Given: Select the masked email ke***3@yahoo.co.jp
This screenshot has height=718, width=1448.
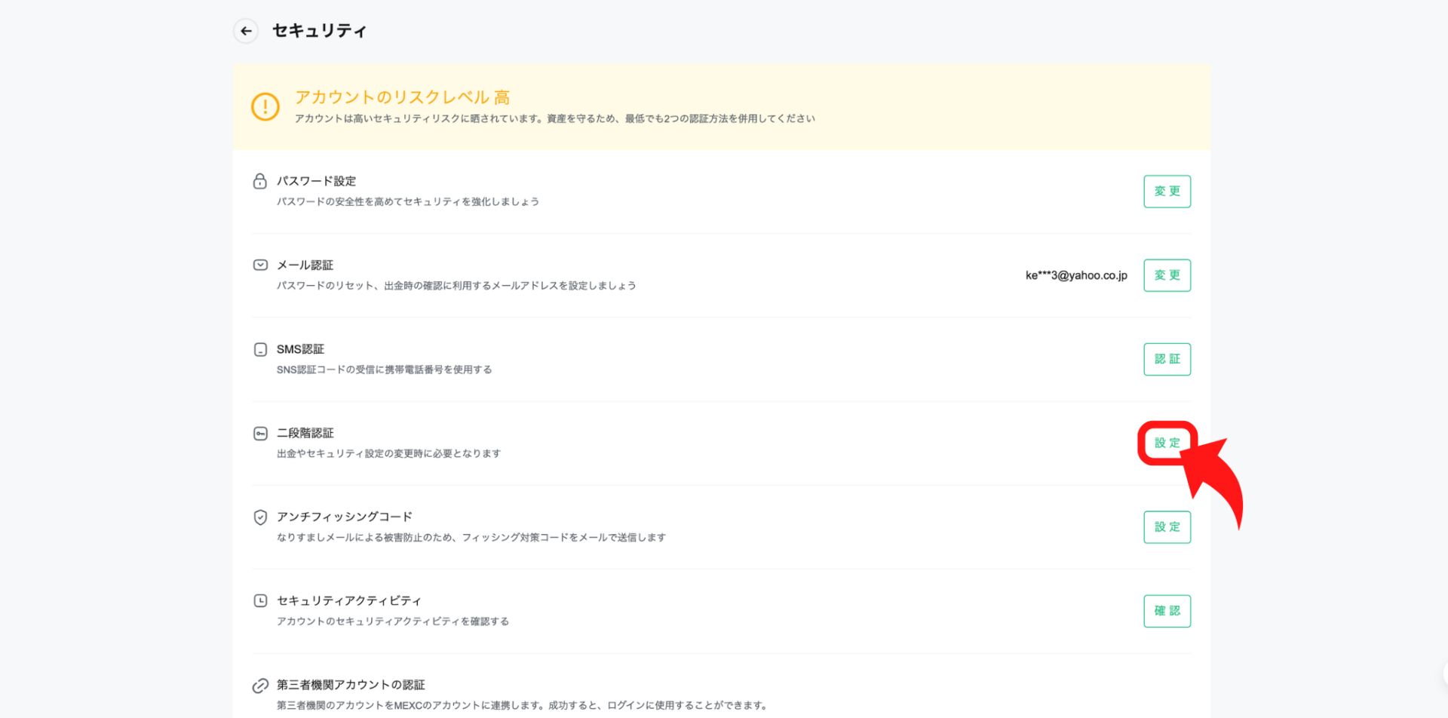Looking at the screenshot, I should (x=1075, y=275).
